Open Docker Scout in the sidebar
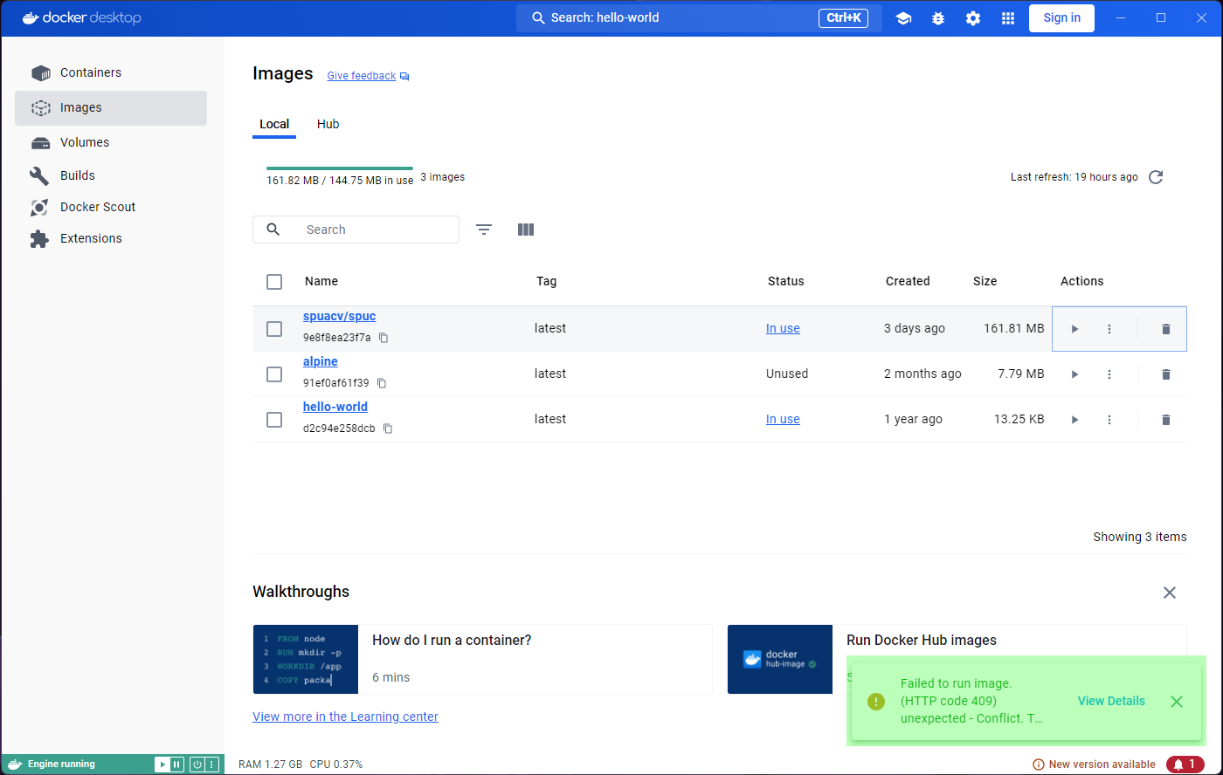1223x775 pixels. tap(111, 207)
